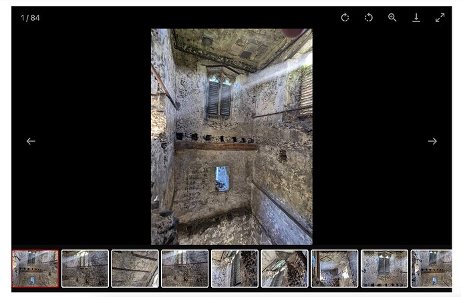Image resolution: width=461 pixels, height=297 pixels.
Task: Rotate the image clockwise
Action: (345, 17)
